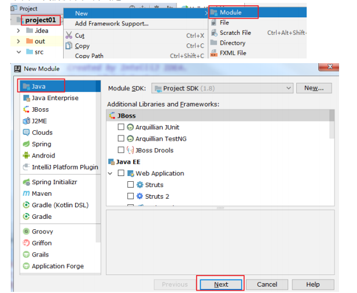Click the Java Enterprise icon
Viewport: 357px width, 293px height.
click(27, 98)
